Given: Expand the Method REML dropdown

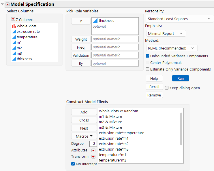Looking at the screenshot, I should coord(171,48).
